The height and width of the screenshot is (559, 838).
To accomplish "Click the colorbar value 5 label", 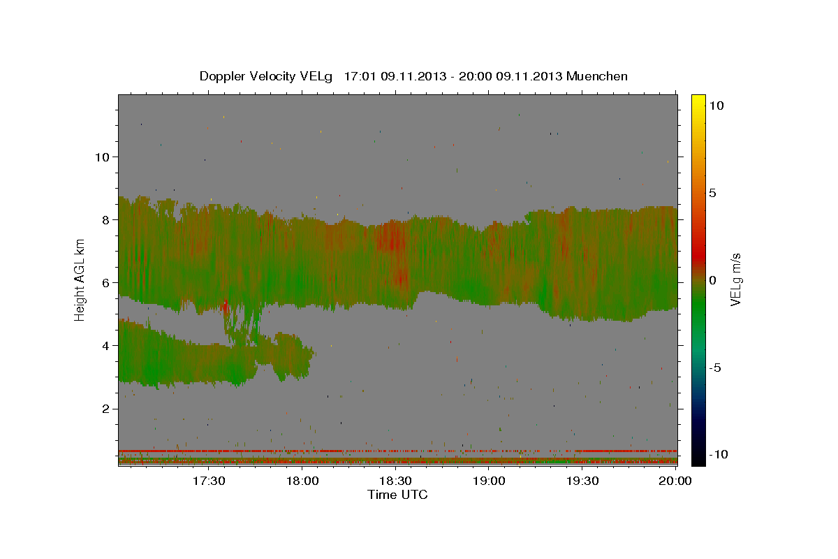I will pos(713,193).
